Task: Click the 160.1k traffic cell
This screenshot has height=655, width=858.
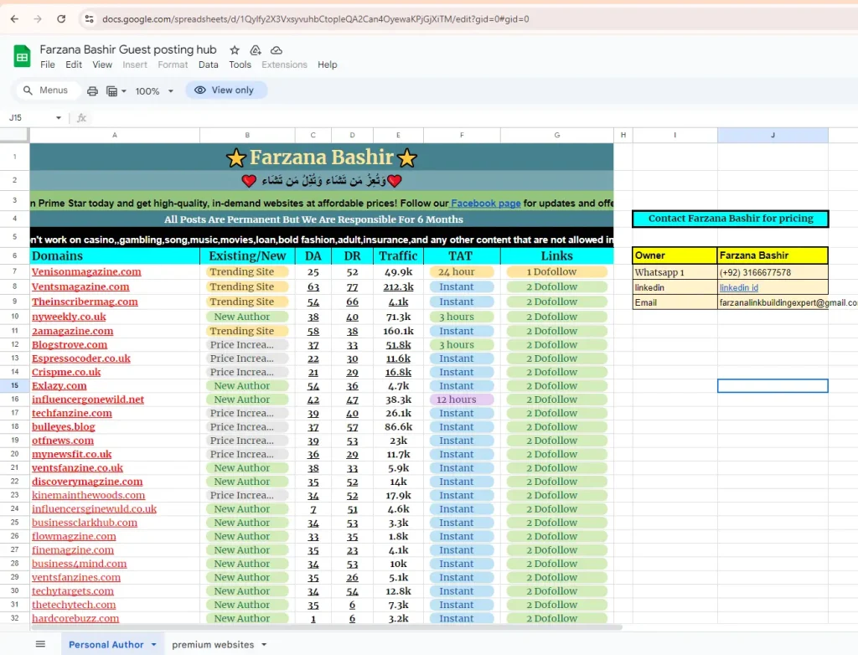Action: [398, 331]
